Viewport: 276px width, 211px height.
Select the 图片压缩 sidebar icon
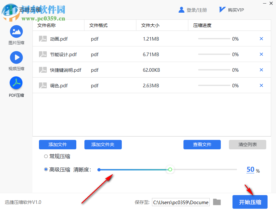16,31
